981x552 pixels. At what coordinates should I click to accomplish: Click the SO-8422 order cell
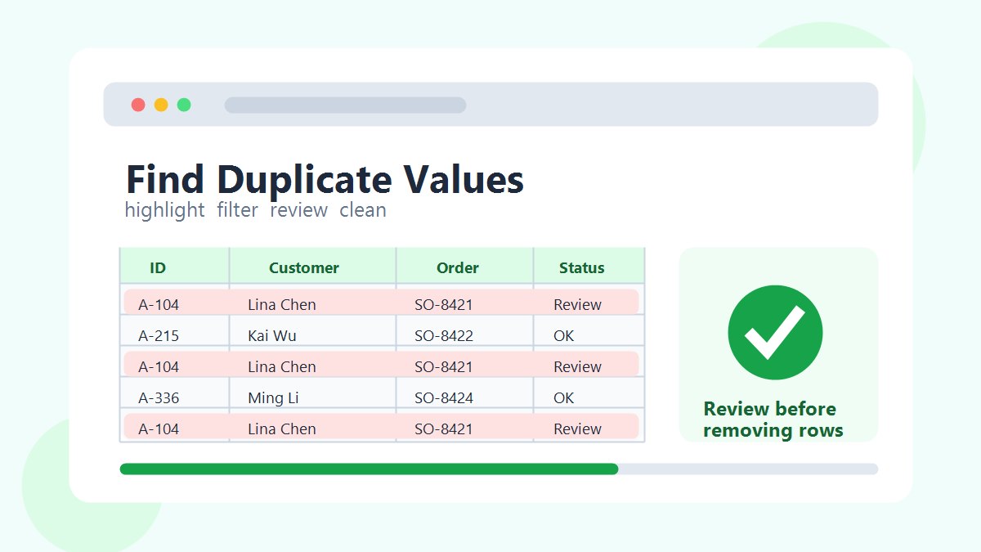[x=444, y=335]
